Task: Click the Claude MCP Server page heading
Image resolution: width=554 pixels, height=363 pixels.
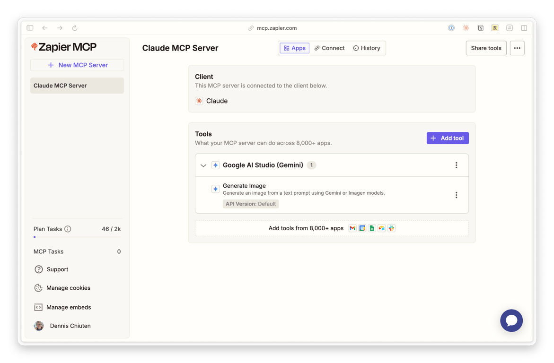Action: coord(180,48)
